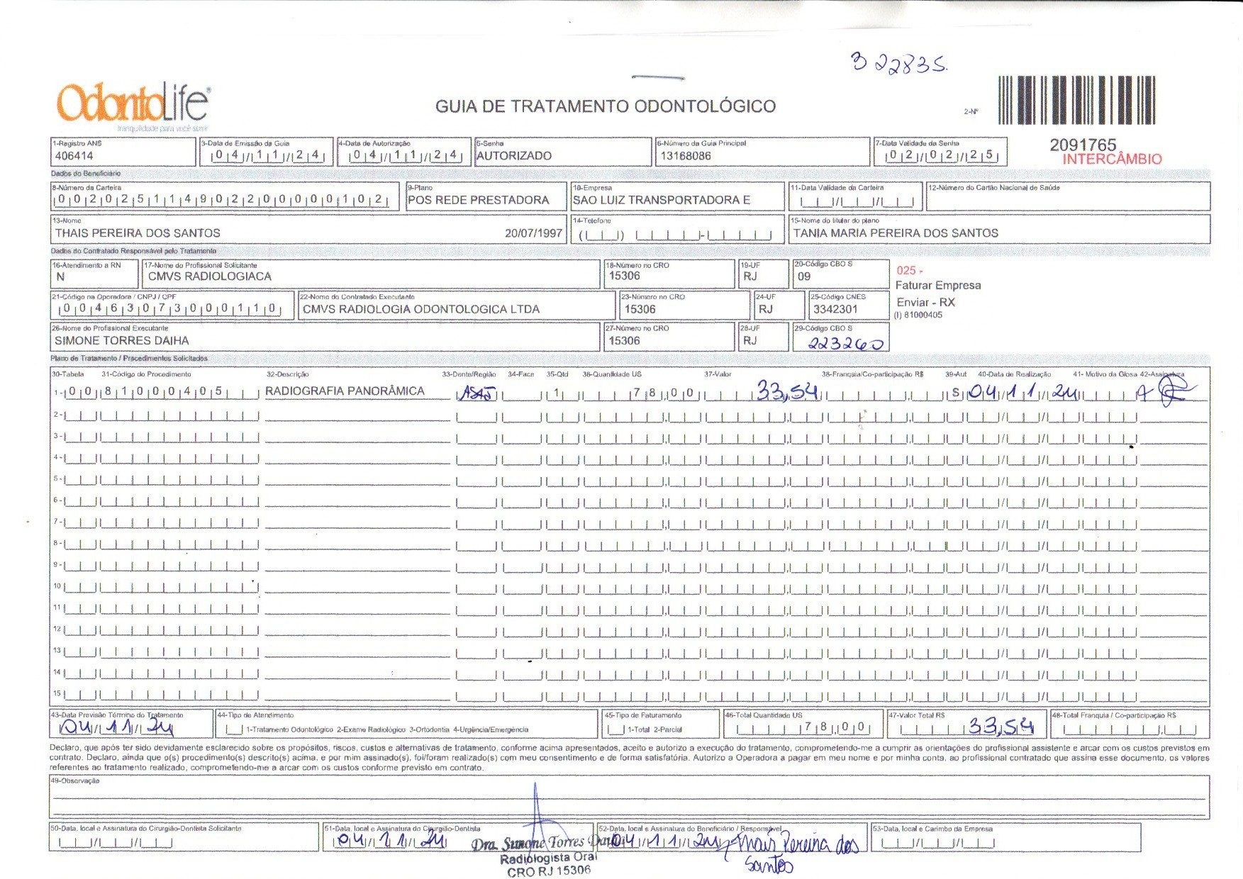Click the red 'INTERCÂMBIO' label
Image resolution: width=1243 pixels, height=879 pixels.
1112,159
